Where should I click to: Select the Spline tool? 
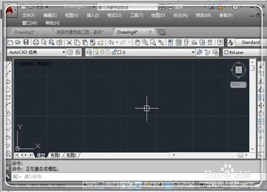pyautogui.click(x=8, y=129)
